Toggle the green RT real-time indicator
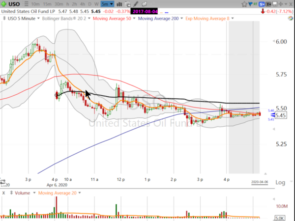The height and width of the screenshot is (221, 295). (x=255, y=4)
